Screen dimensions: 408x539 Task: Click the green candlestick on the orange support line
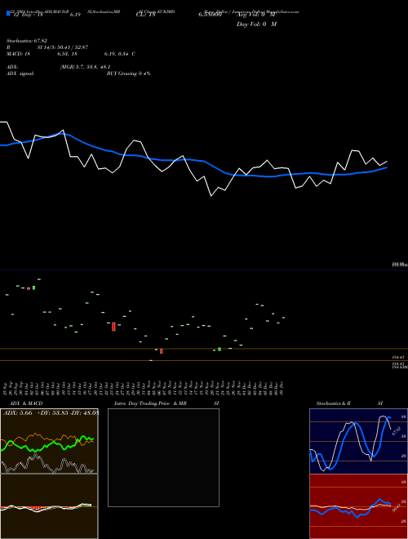click(220, 350)
